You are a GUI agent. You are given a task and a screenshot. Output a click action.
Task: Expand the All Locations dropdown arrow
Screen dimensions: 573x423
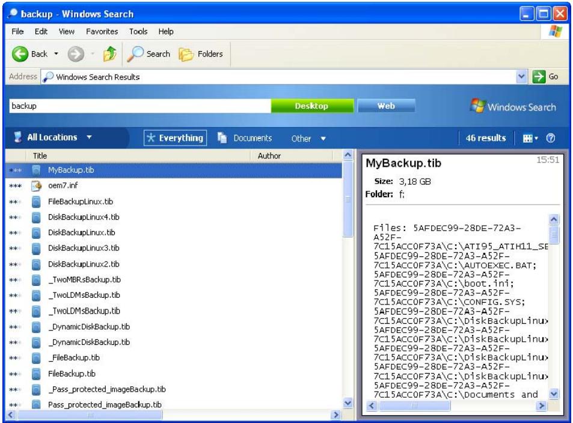coord(89,137)
